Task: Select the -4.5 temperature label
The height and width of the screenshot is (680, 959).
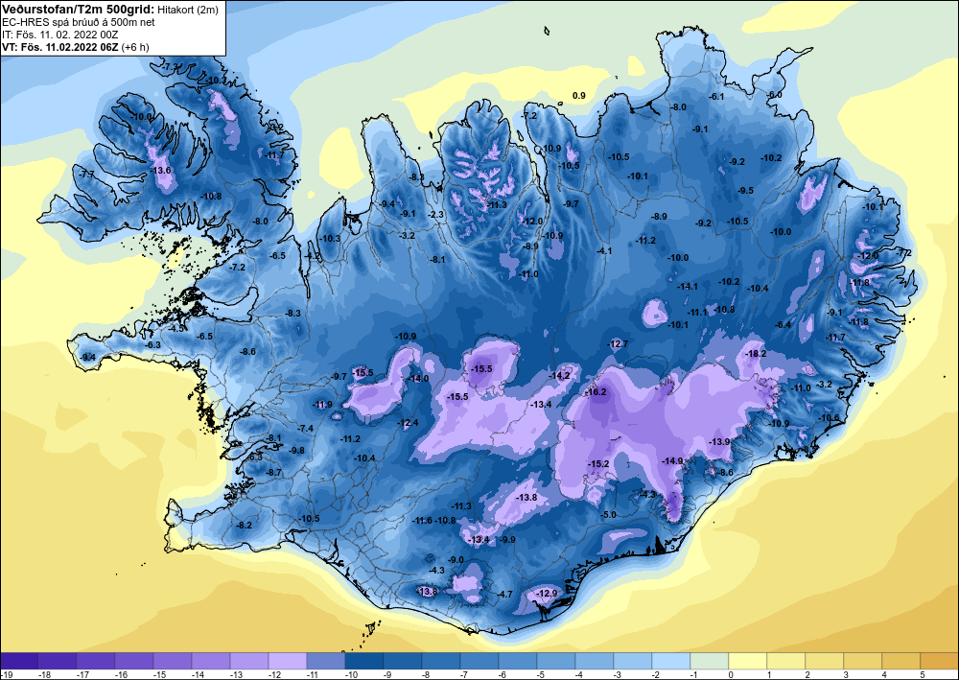Action: tap(176, 328)
